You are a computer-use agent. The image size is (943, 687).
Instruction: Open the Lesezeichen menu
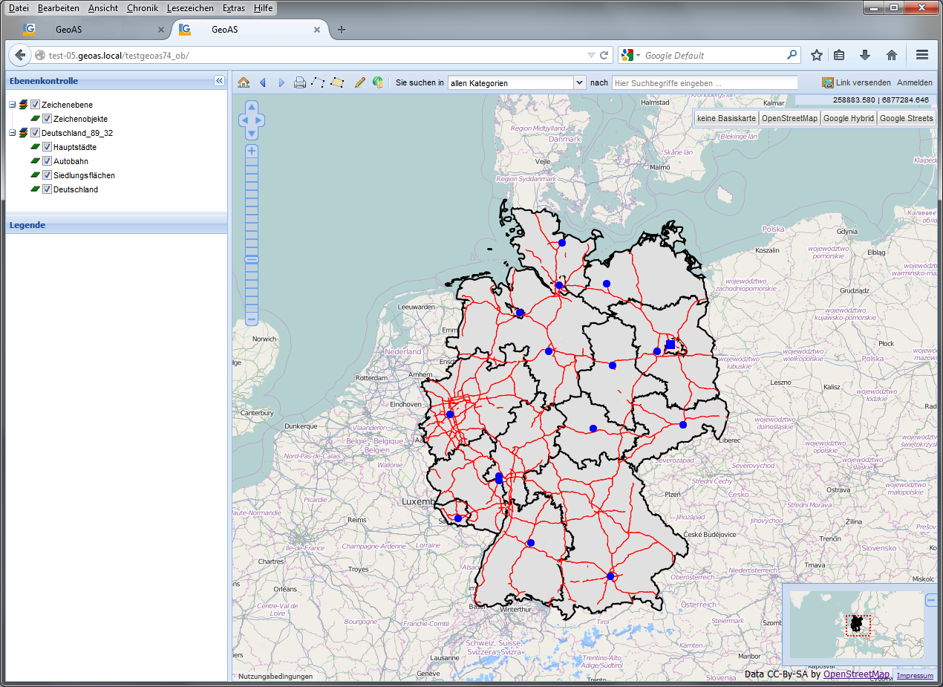coord(190,8)
